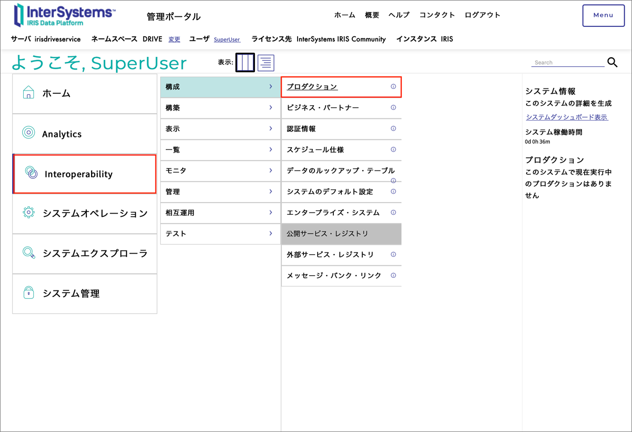Select the システム管理 sidebar section

click(85, 294)
